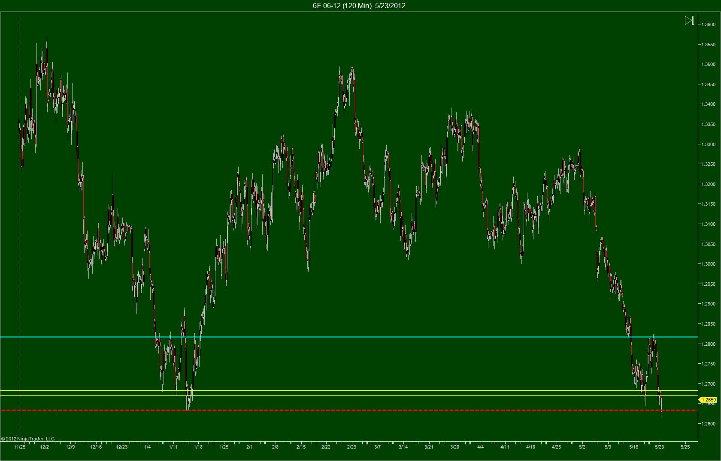The height and width of the screenshot is (461, 721).
Task: Click the 5/23 date label on time axis
Action: 660,447
